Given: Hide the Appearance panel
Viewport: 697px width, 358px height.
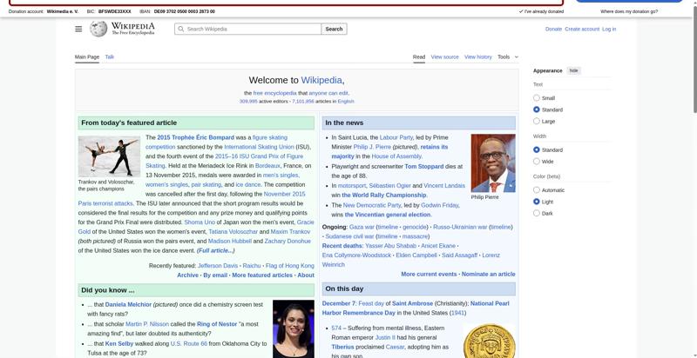Looking at the screenshot, I should [x=573, y=70].
